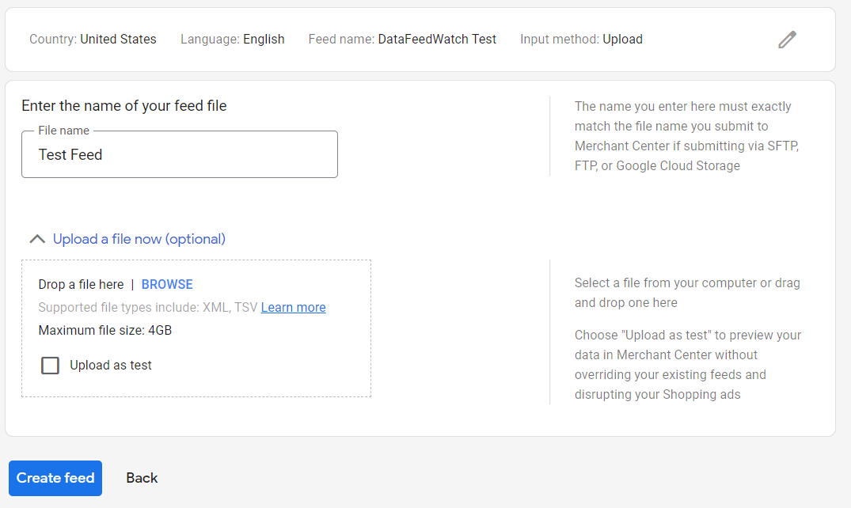Click the Maximum file size: 4GB text
This screenshot has width=851, height=508.
click(104, 330)
